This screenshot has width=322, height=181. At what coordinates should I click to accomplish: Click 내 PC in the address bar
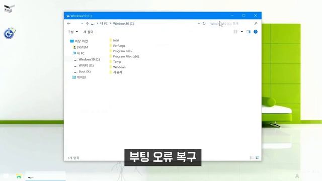coord(104,24)
